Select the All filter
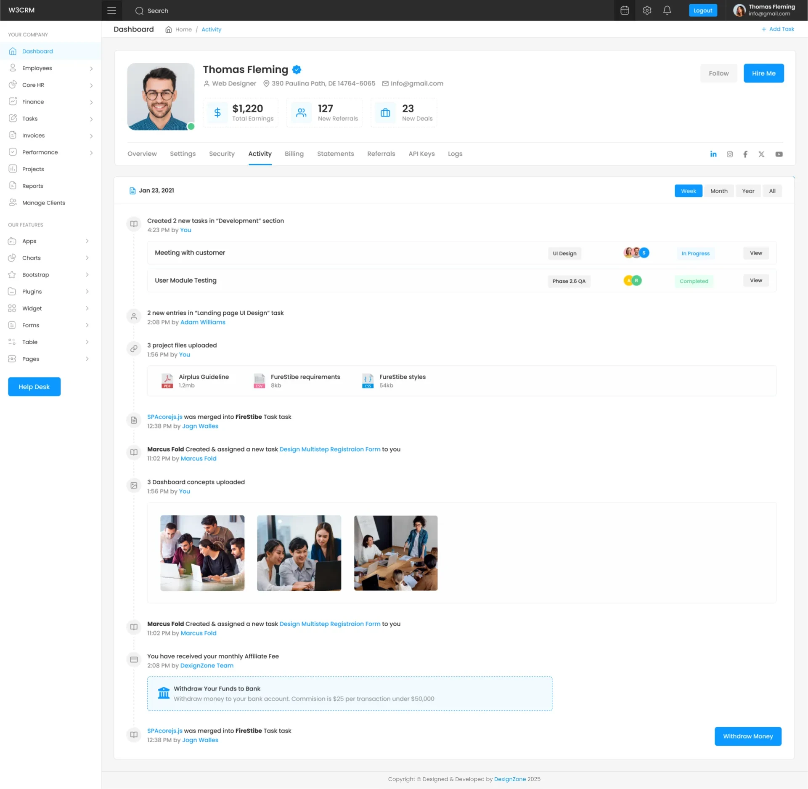This screenshot has height=789, width=808. (x=772, y=191)
